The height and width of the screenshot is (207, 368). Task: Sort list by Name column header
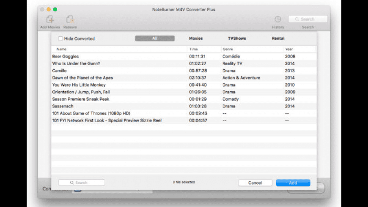point(62,49)
